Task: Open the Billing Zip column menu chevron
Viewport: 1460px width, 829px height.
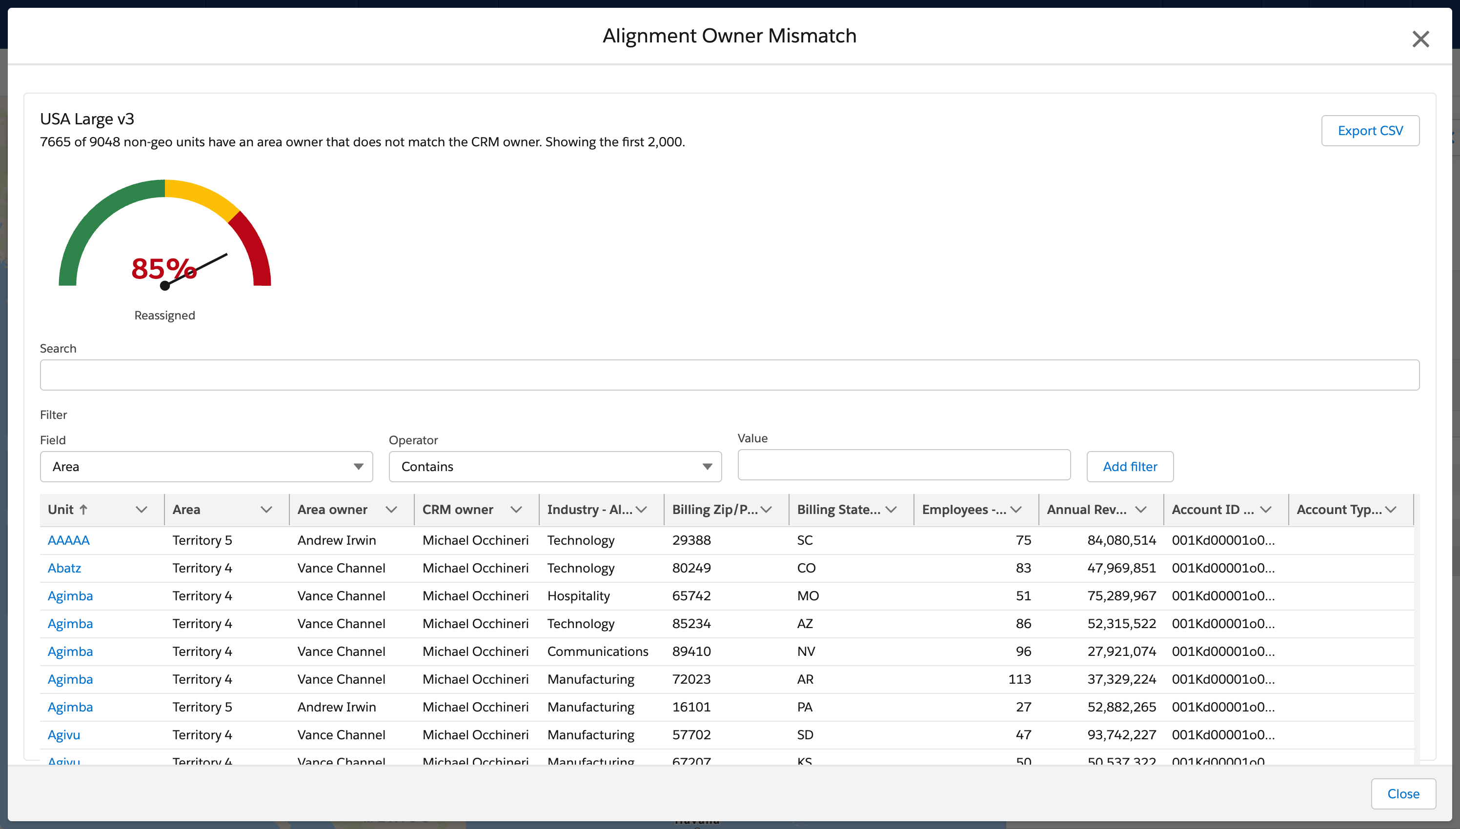Action: click(x=766, y=510)
